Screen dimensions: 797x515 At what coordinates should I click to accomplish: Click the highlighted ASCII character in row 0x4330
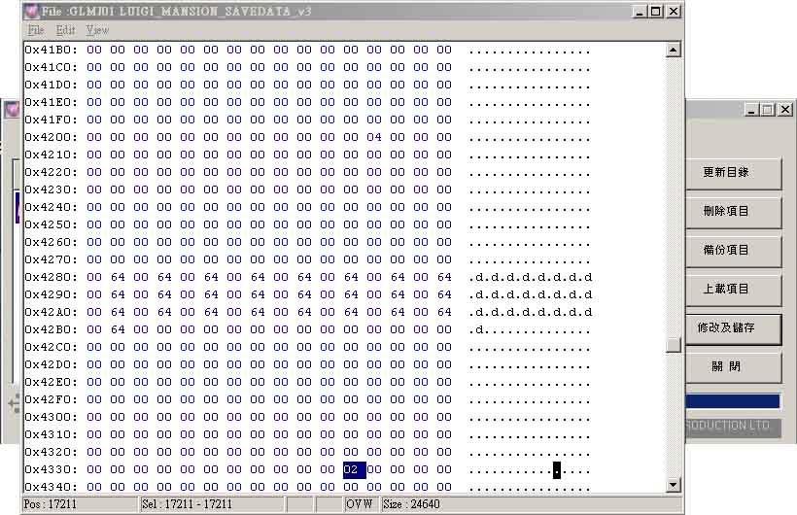(x=557, y=470)
